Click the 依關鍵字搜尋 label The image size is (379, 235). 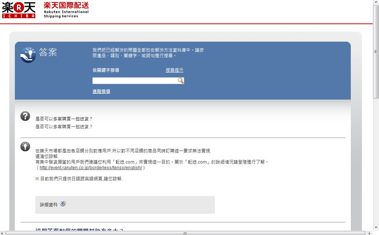pos(106,70)
